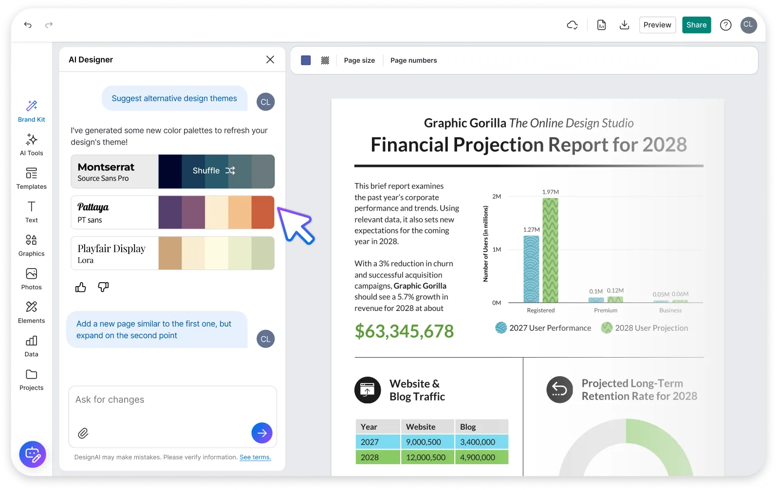Click the Add a new page chat message
Image resolution: width=777 pixels, height=490 pixels.
coord(157,330)
